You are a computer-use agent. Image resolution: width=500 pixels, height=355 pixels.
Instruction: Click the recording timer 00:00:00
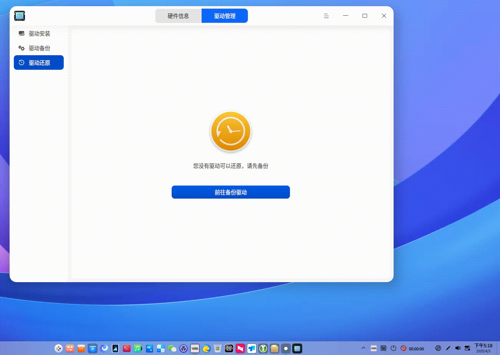click(x=417, y=349)
